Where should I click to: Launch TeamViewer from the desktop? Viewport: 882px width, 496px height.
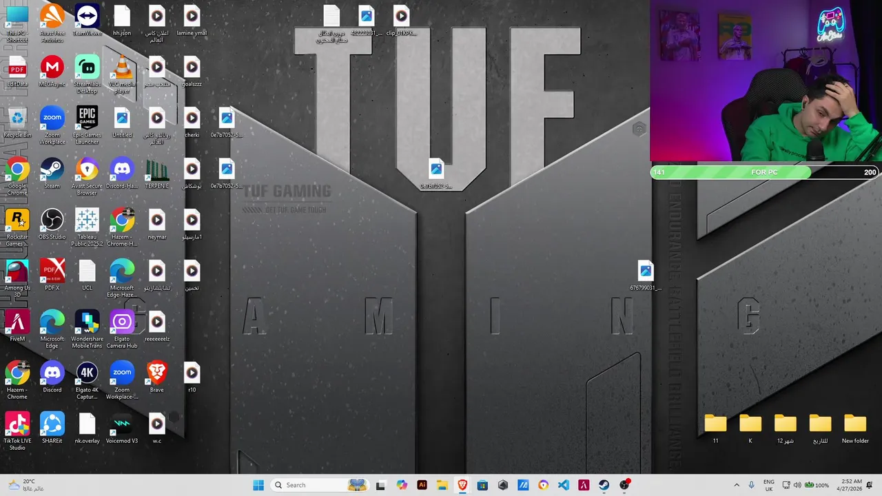pos(87,21)
